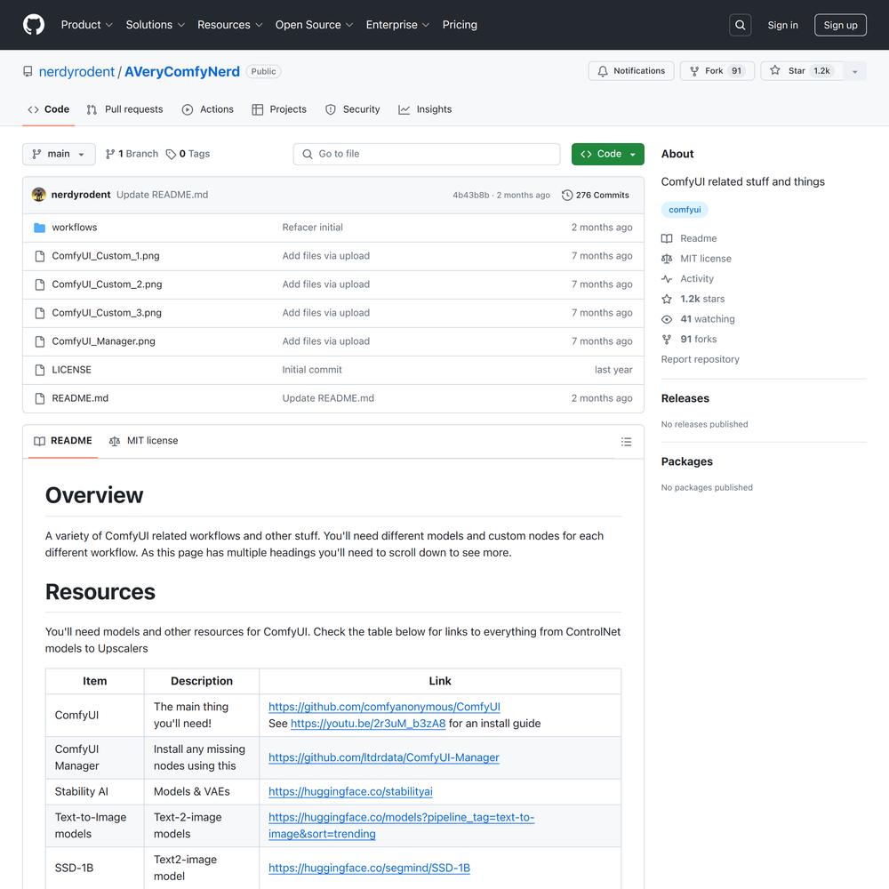Viewport: 889px width, 889px height.
Task: Click the fork icon on Fork button
Action: [x=694, y=71]
